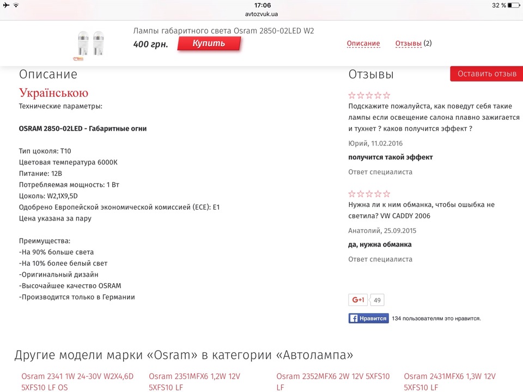The height and width of the screenshot is (392, 523).
Task: Click the 400 грн. price text
Action: (150, 44)
